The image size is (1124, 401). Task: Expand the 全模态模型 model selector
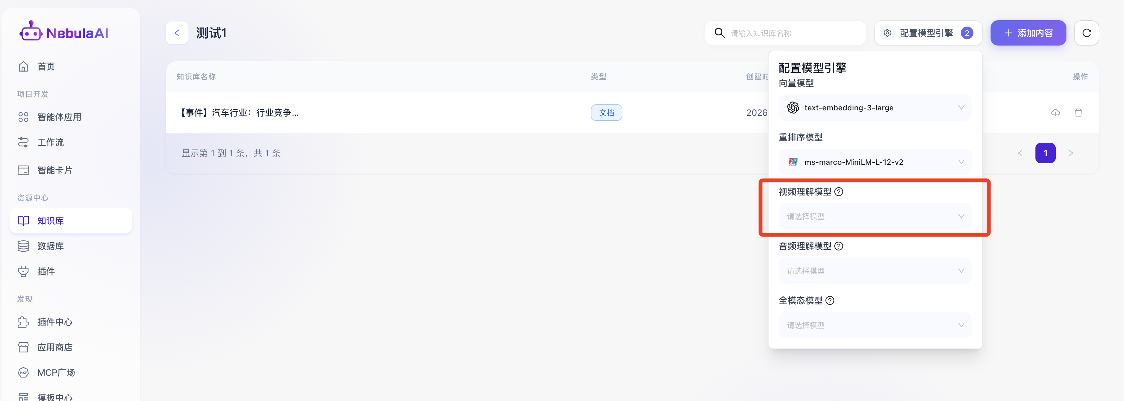pos(874,325)
